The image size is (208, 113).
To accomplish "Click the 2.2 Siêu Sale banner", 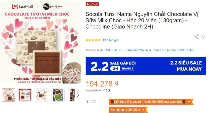I will point(145,66).
